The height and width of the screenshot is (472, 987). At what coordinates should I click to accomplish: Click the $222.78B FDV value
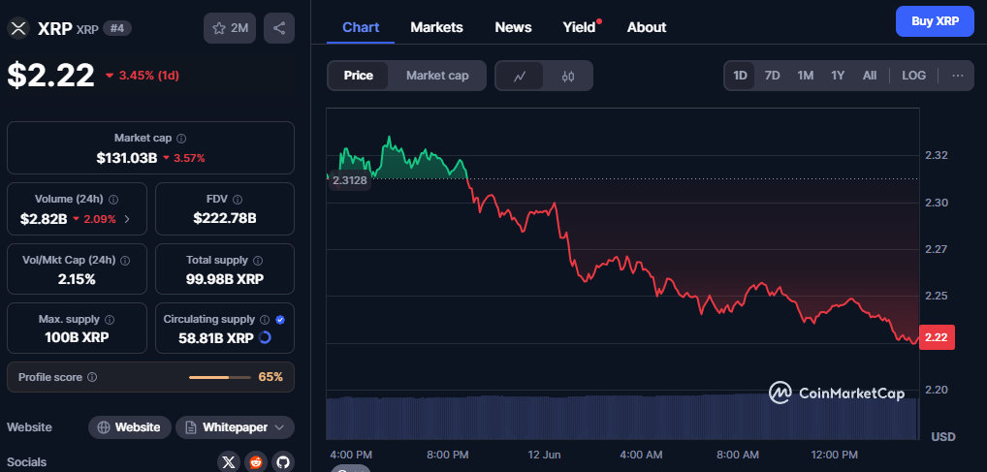coord(225,218)
